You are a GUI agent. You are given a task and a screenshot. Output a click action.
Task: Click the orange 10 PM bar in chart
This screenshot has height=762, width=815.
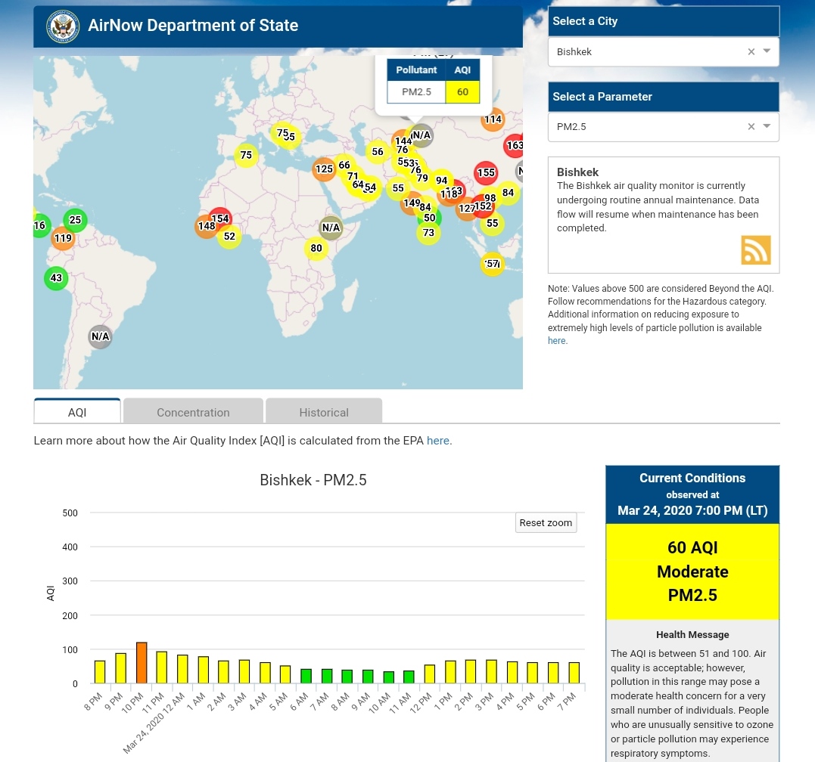(142, 663)
